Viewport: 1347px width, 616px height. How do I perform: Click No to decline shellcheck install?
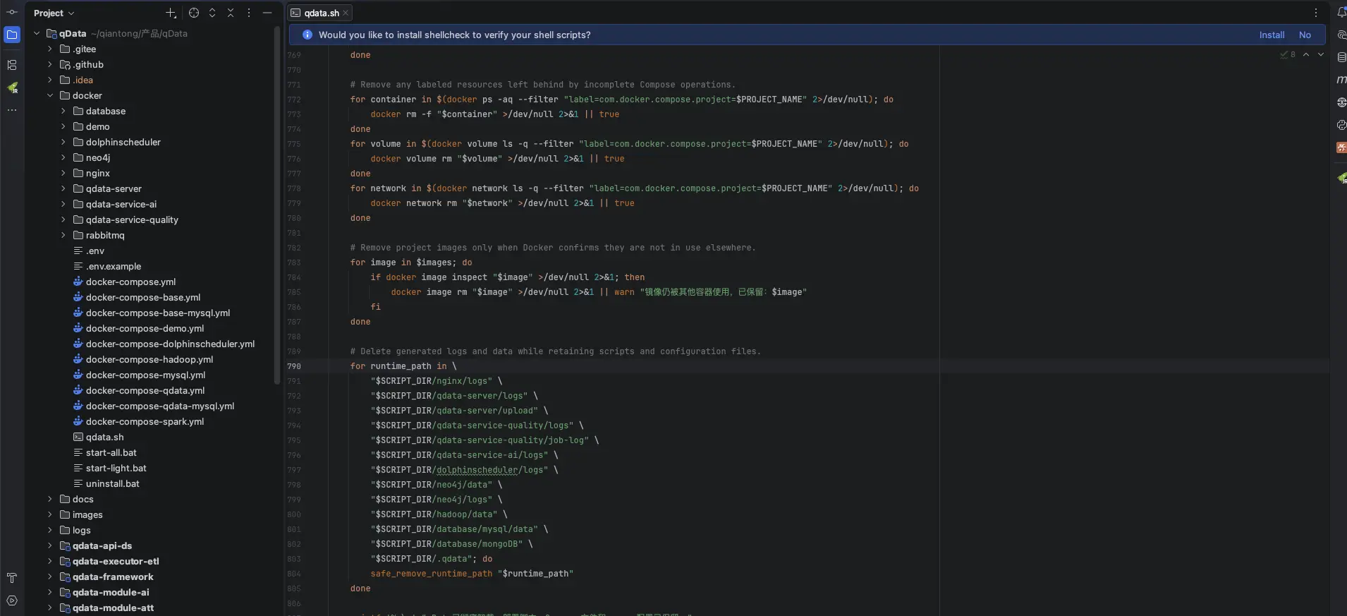coord(1305,35)
